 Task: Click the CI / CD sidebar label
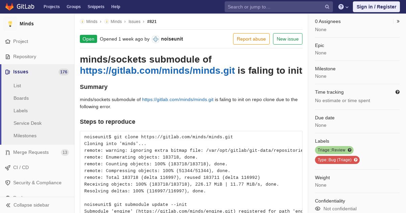pos(21,168)
